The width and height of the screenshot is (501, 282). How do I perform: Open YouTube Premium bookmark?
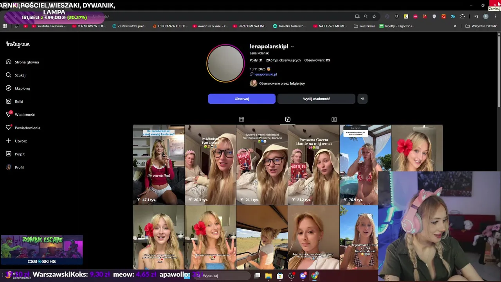(49, 26)
